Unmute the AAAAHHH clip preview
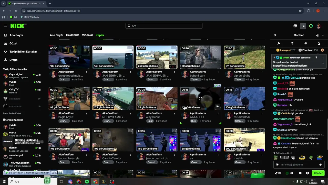Screen dimensions: 328x185 tap(218, 106)
